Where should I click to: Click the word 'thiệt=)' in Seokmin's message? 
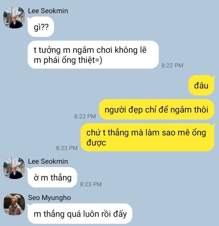click(x=90, y=60)
